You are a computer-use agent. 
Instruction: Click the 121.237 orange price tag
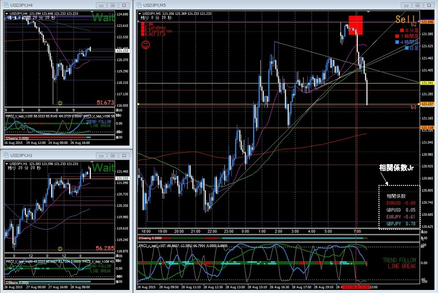(428, 104)
